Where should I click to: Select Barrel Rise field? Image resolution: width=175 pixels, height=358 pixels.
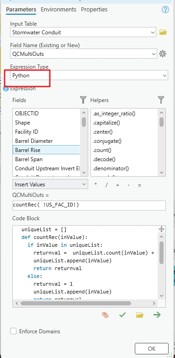click(47, 150)
